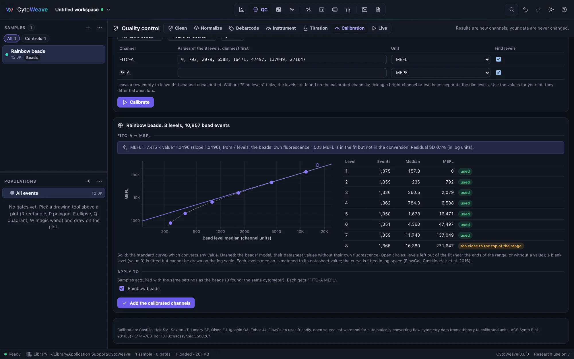Switch to the Debarcode tab
The image size is (574, 359).
(x=244, y=28)
